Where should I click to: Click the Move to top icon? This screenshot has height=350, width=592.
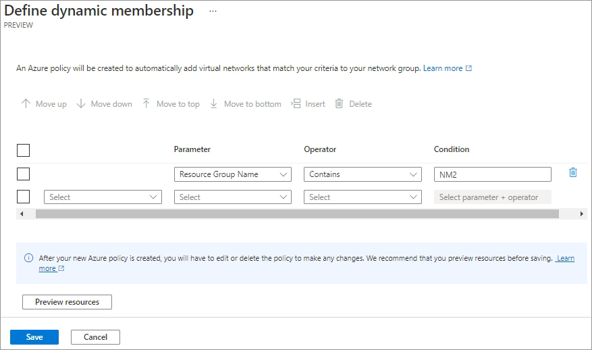pyautogui.click(x=146, y=104)
